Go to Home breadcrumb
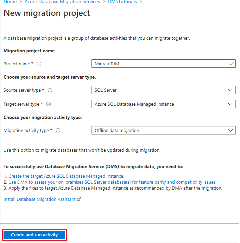 pos(10,2)
